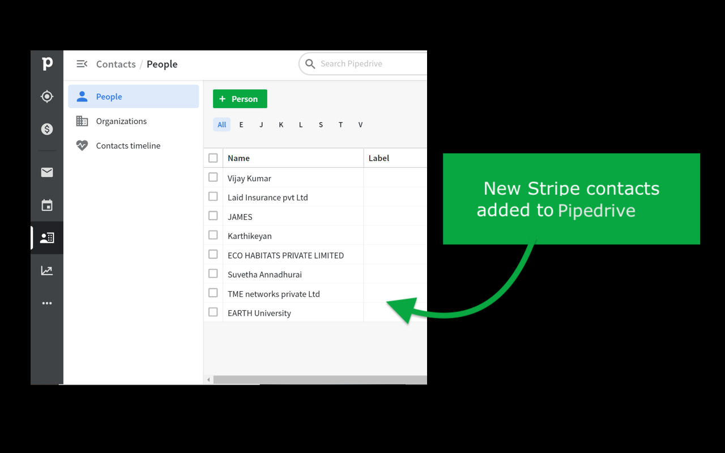Open More options ellipsis in sidebar

coord(47,304)
